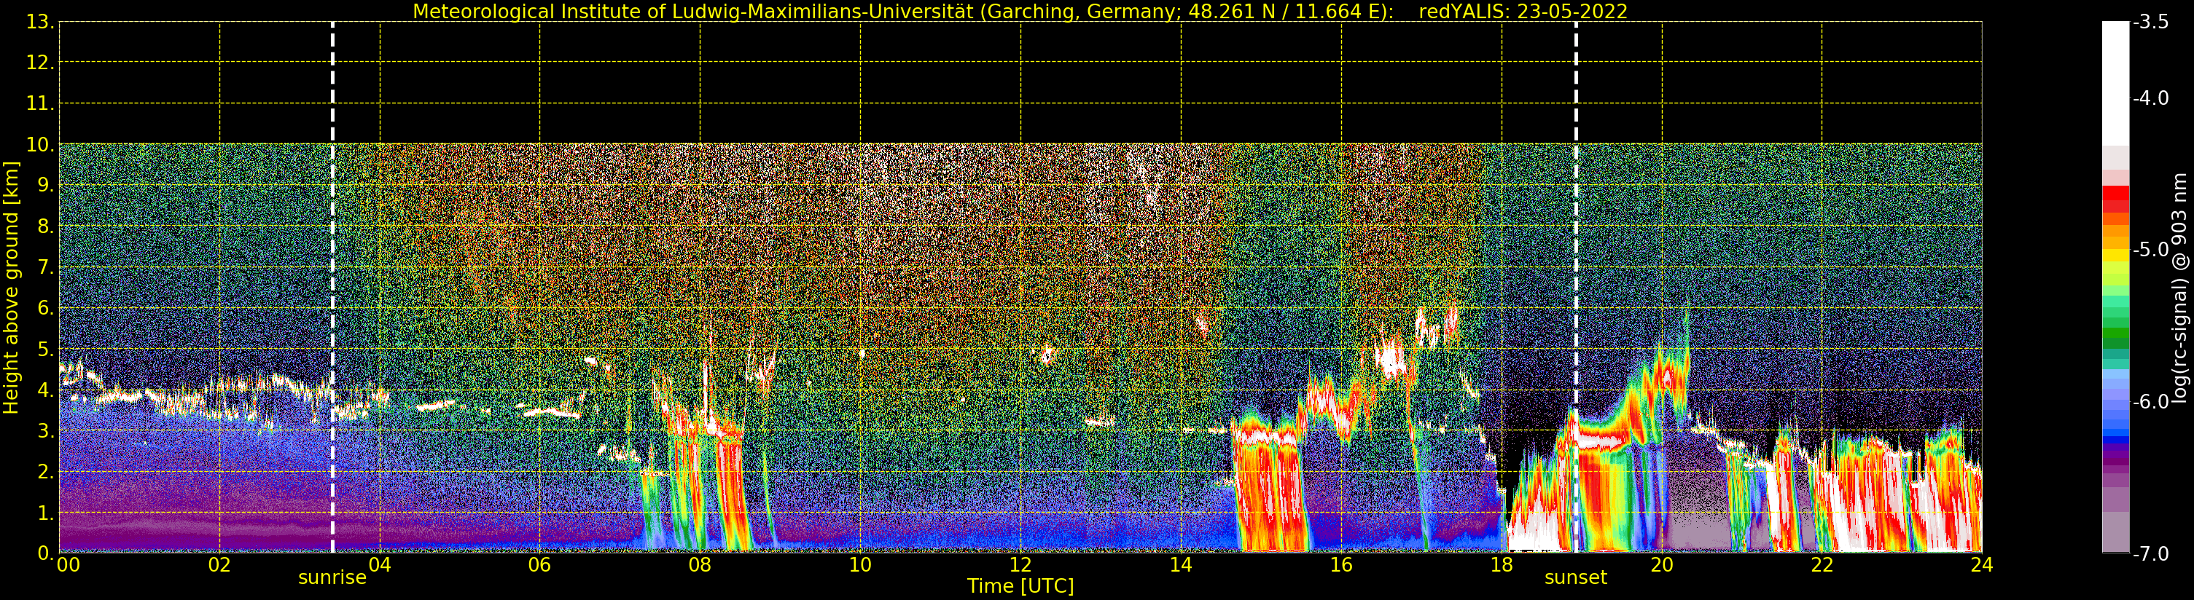Viewport: 2194px width, 600px height.
Task: Click the 'log(rc-signal) @ 903 nm' colorbar label
Action: coord(2179,288)
